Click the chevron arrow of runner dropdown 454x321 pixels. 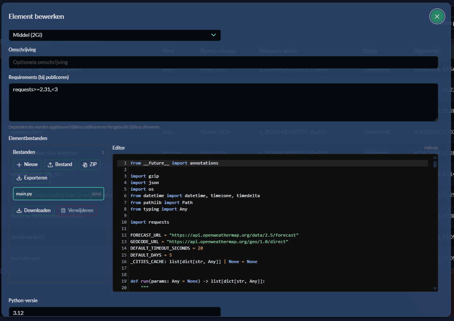[x=214, y=35]
